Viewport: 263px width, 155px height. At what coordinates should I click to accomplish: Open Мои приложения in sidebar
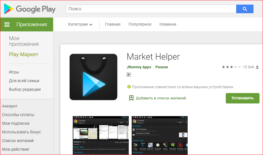[x=24, y=41]
